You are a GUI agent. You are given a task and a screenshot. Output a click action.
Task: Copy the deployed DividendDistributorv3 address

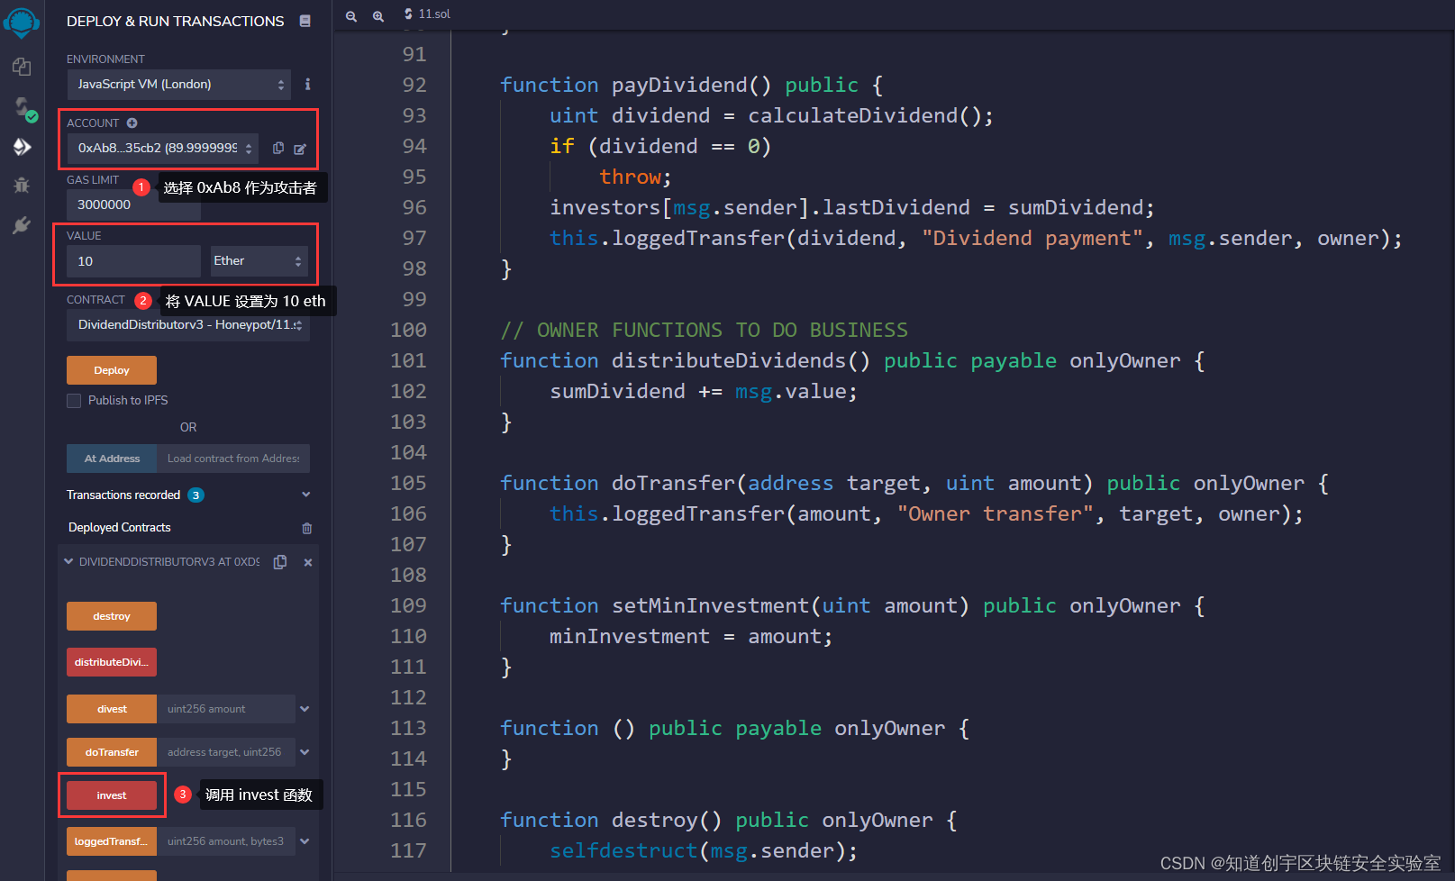click(280, 562)
